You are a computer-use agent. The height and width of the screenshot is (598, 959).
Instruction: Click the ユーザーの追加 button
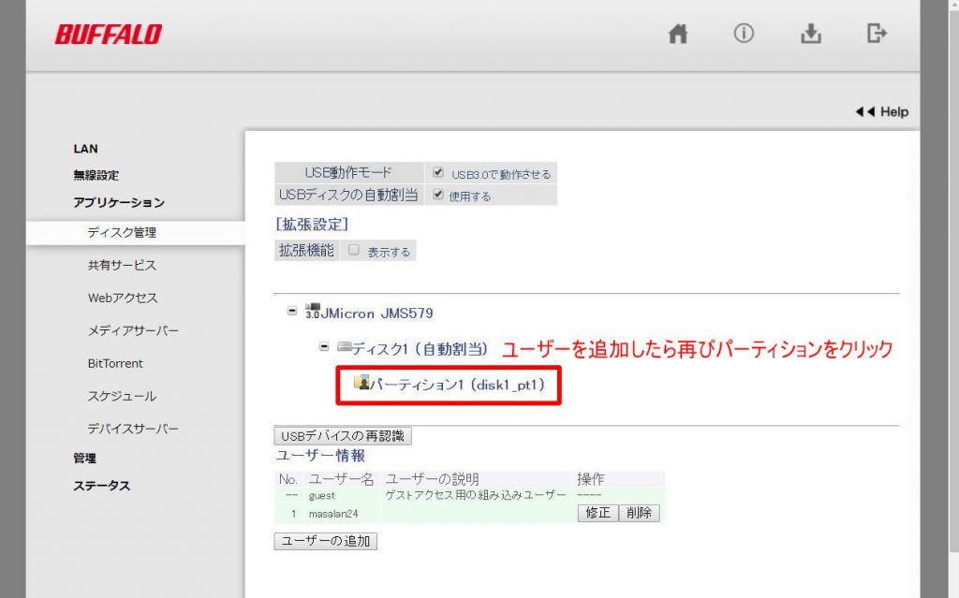click(x=325, y=541)
